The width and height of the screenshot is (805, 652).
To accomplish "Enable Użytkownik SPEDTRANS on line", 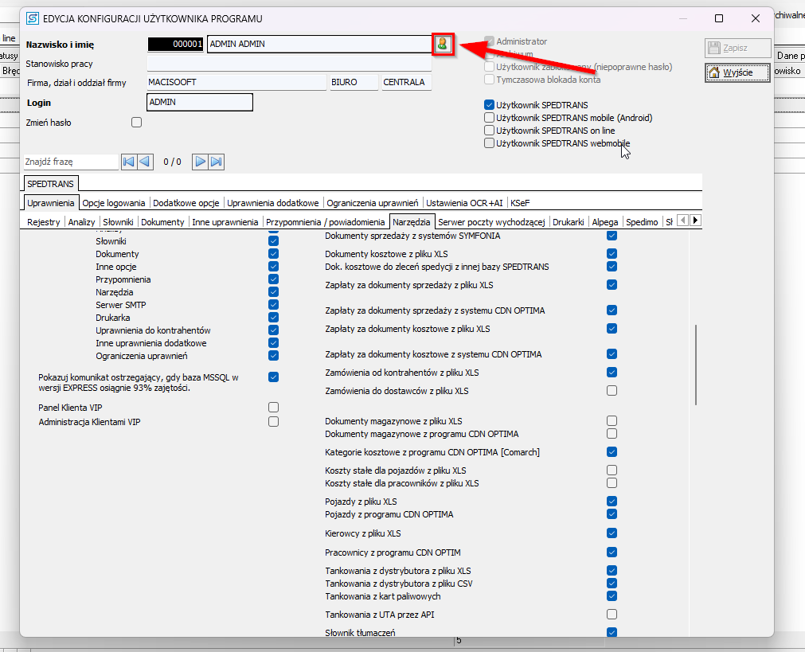I will [x=489, y=131].
